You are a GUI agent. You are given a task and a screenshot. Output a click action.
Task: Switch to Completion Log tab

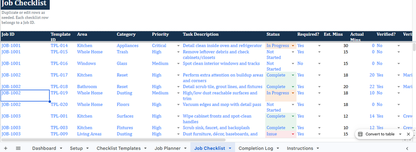[256, 148]
